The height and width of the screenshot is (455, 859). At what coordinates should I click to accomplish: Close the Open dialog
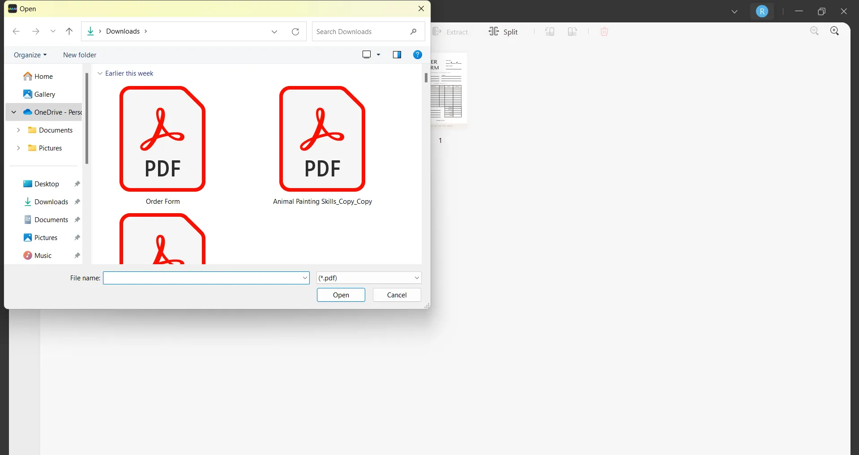coord(421,9)
